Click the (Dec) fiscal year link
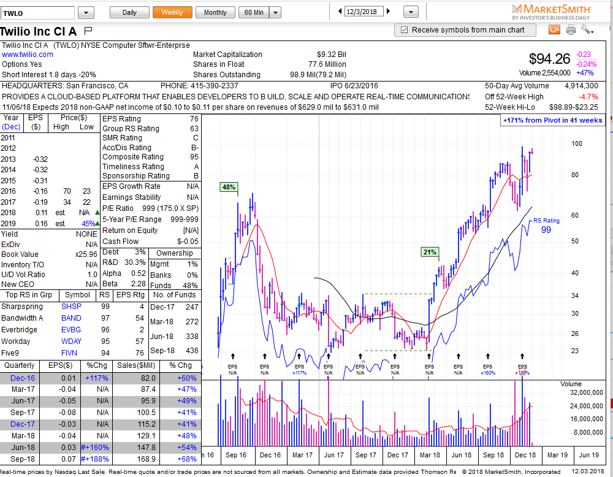613x477 pixels. [x=11, y=127]
